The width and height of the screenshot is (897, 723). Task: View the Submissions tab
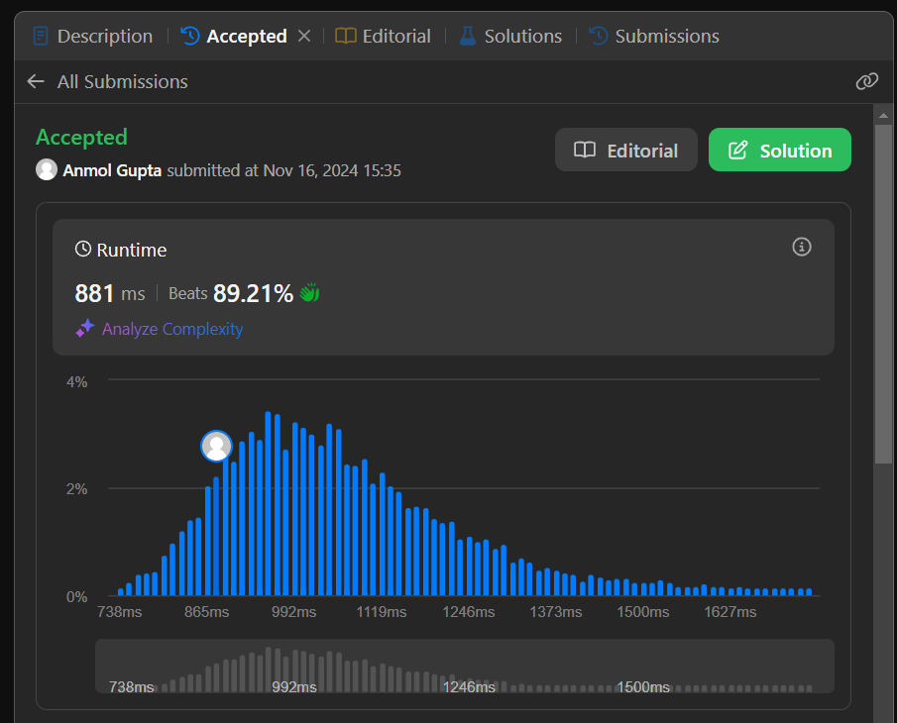coord(654,36)
